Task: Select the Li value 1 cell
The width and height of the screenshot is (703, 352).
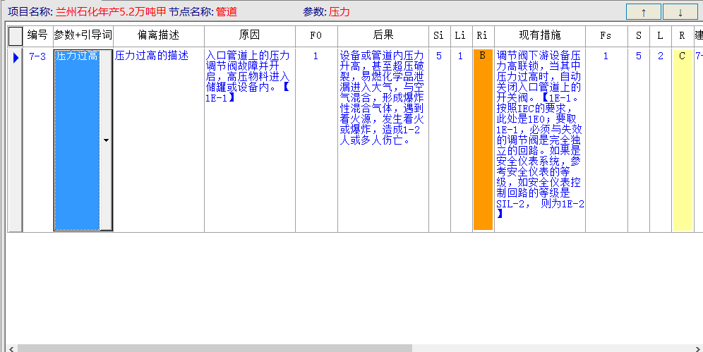Action: point(462,140)
